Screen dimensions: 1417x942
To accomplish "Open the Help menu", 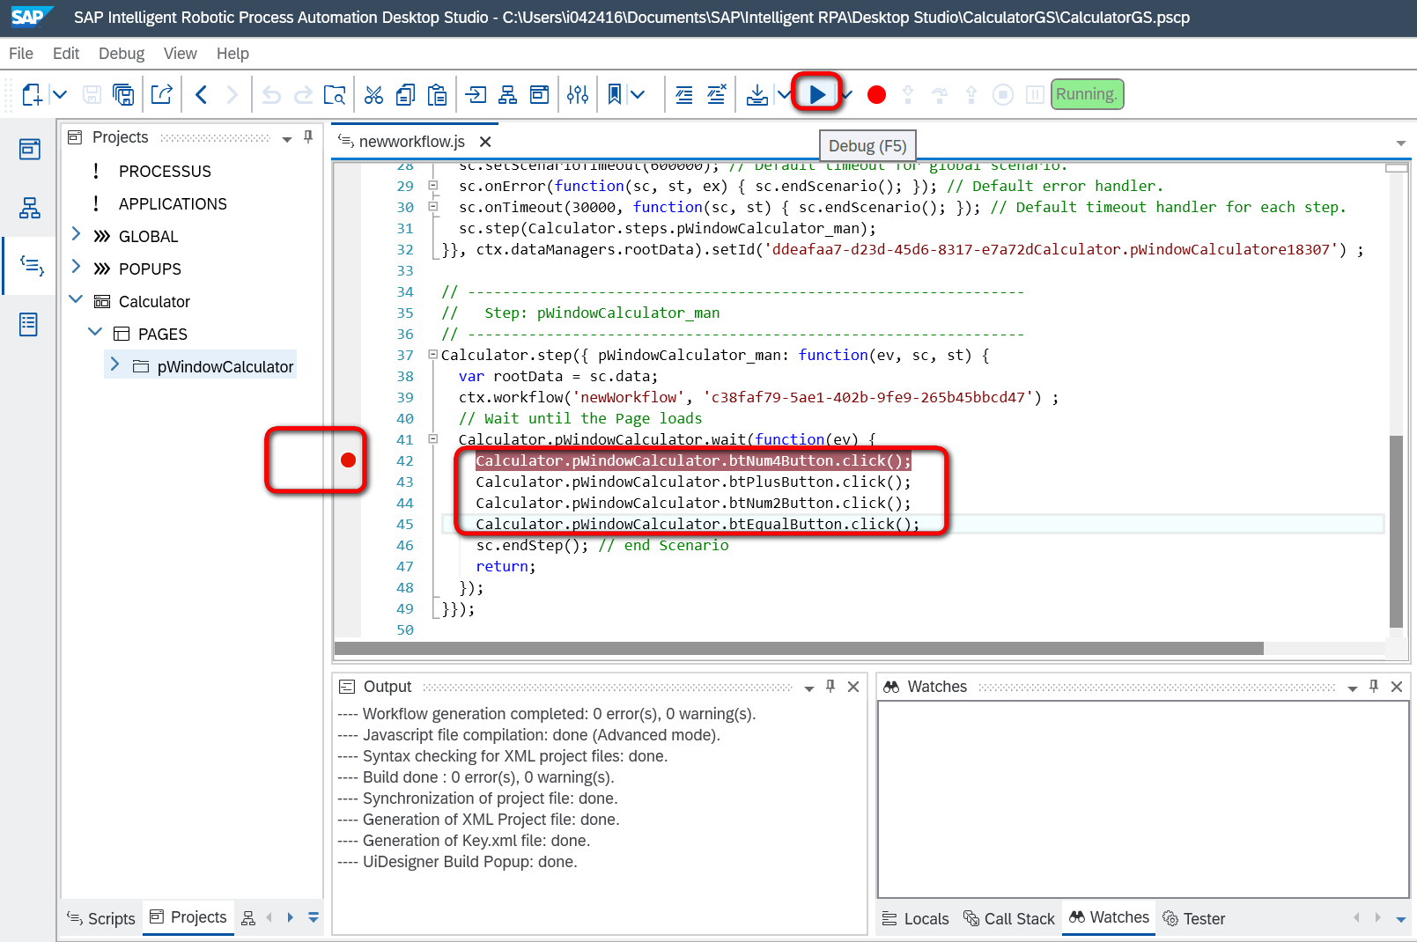I will 232,54.
